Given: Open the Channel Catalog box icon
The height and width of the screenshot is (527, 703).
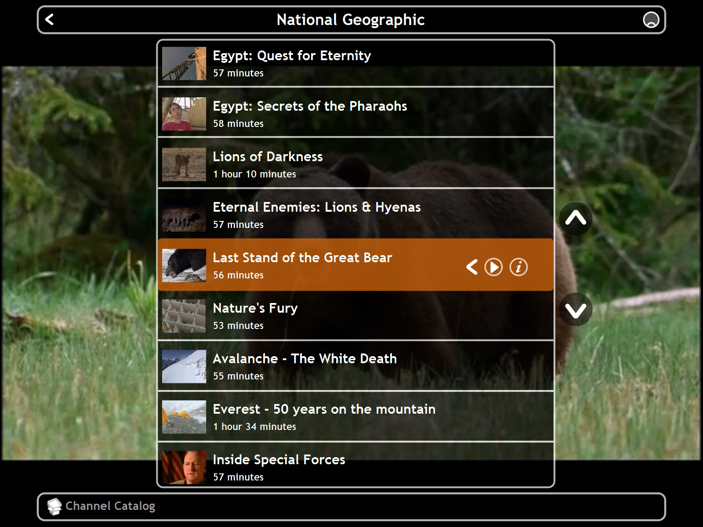Looking at the screenshot, I should point(54,506).
